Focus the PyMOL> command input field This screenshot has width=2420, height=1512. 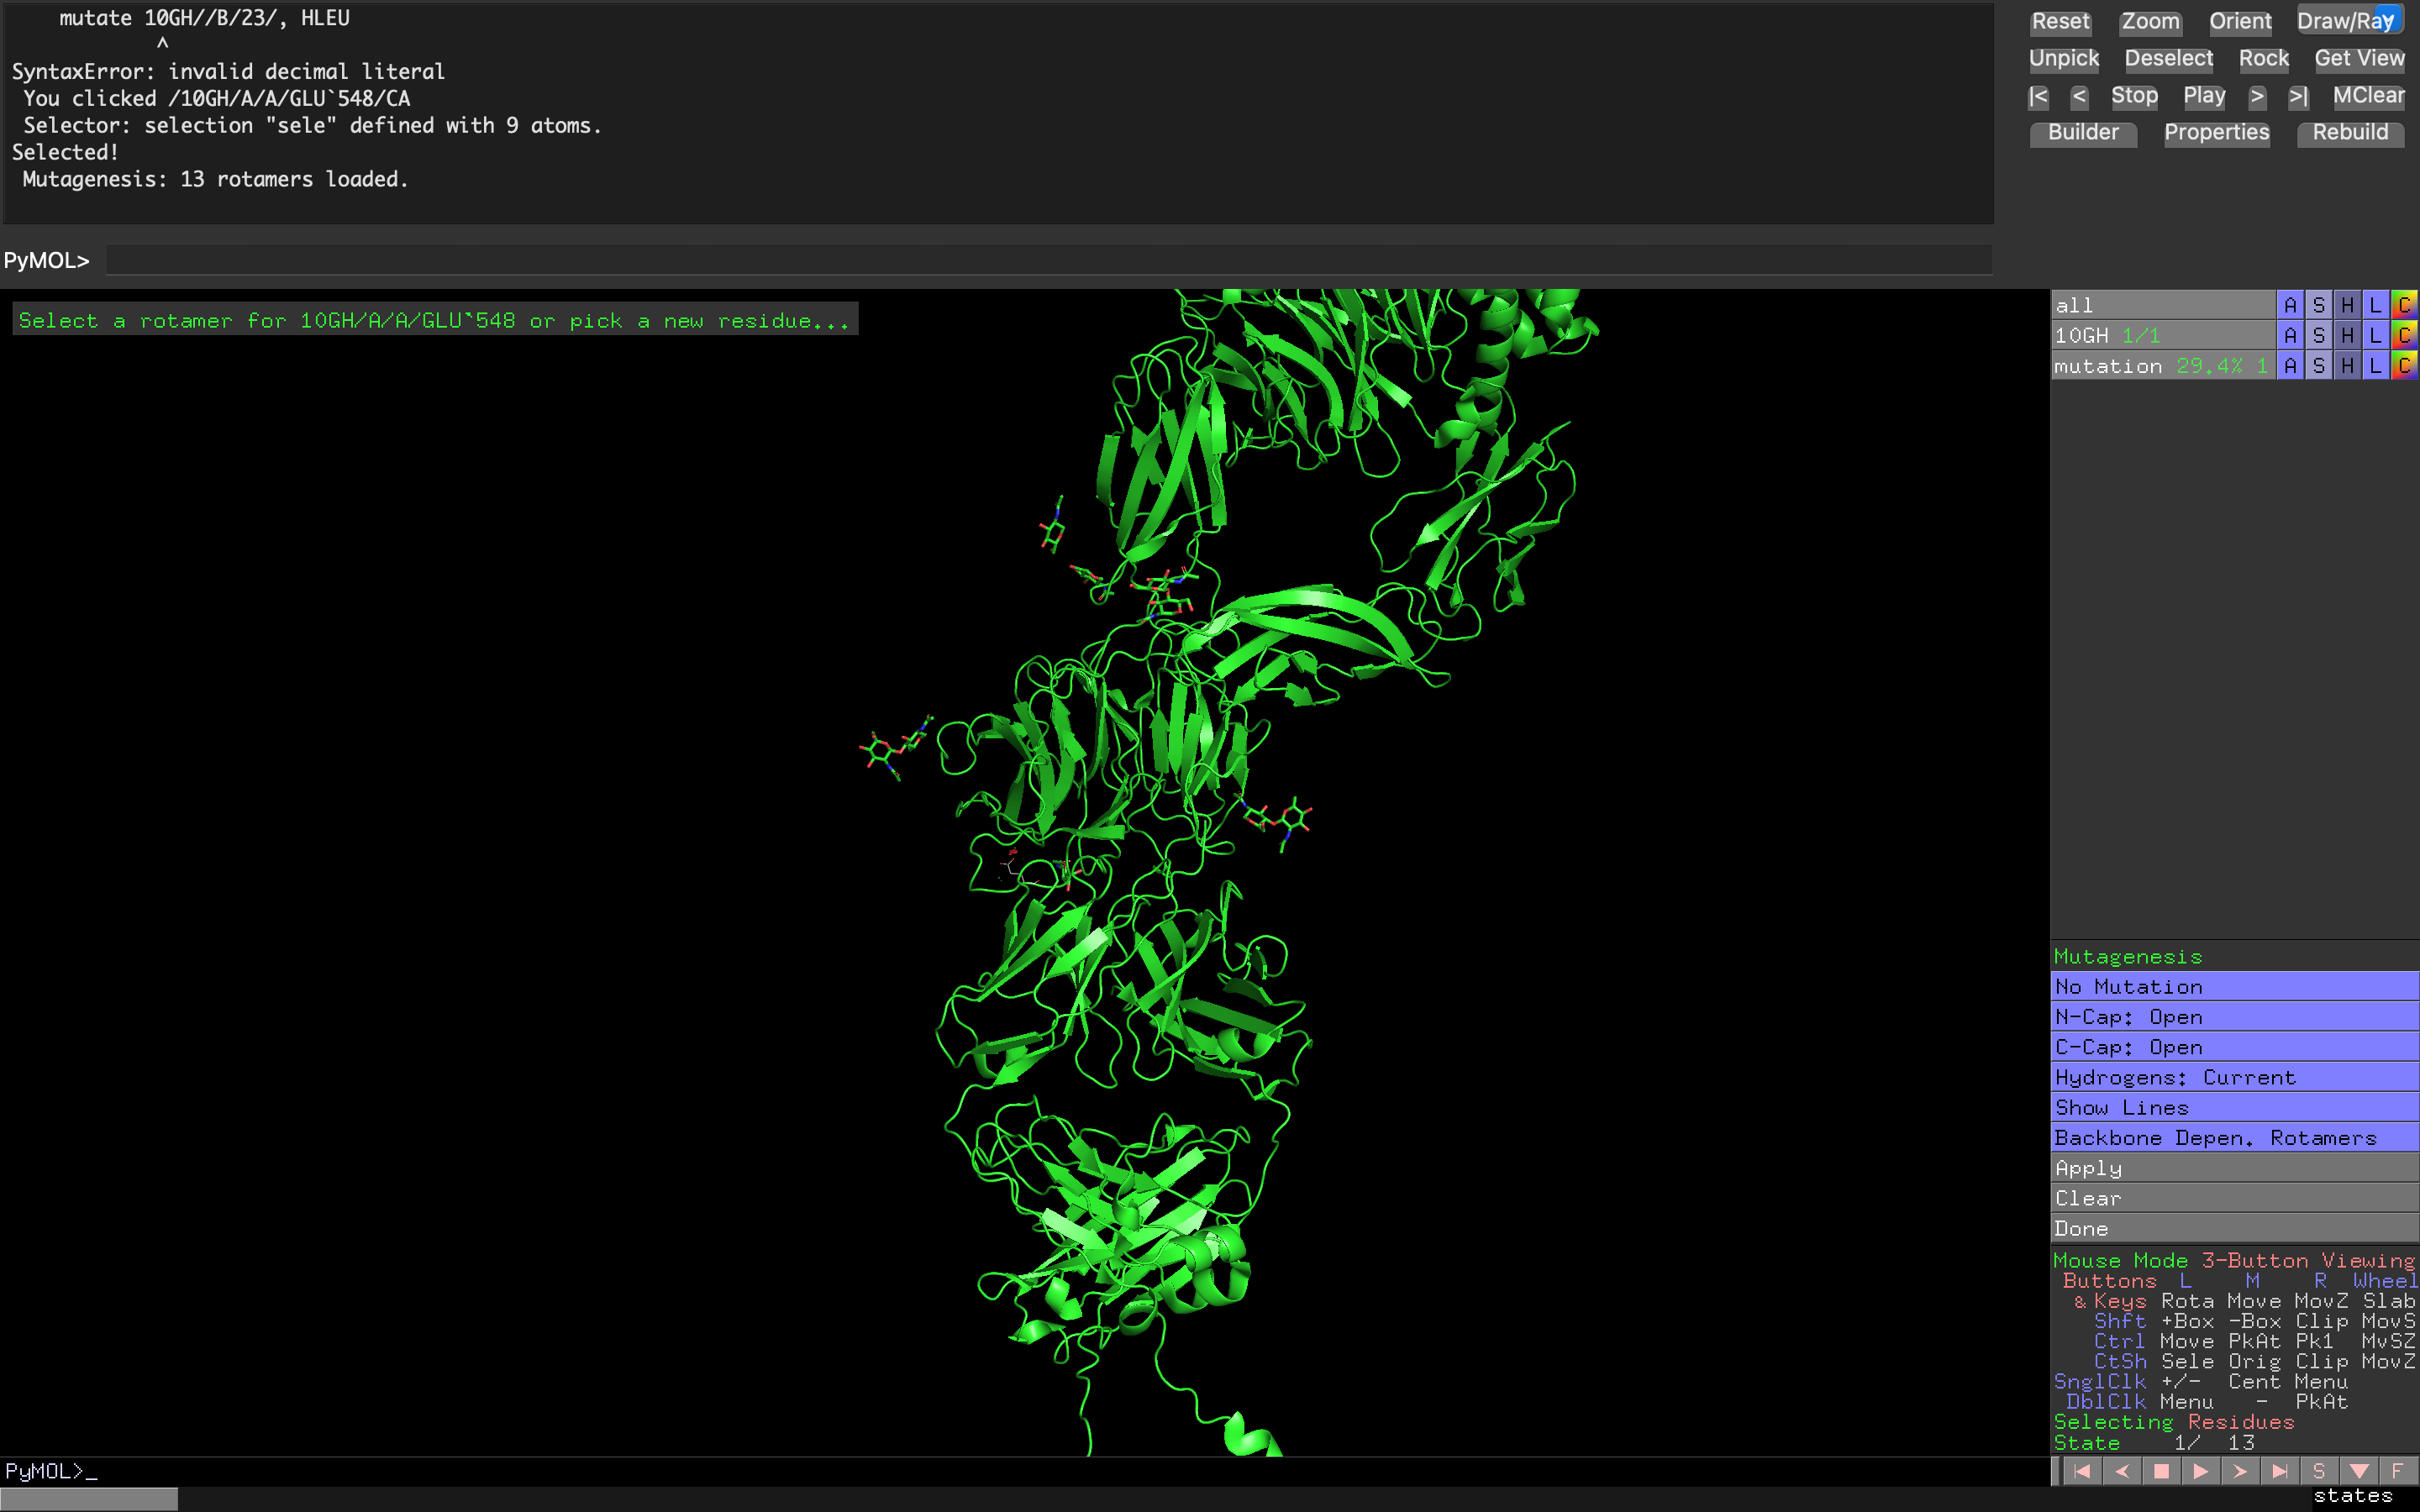[x=1049, y=260]
